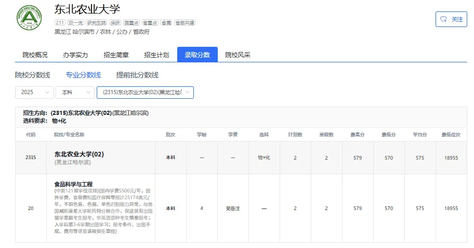Click the 省部共建 tag
The image size is (474, 248).
[x=185, y=23]
